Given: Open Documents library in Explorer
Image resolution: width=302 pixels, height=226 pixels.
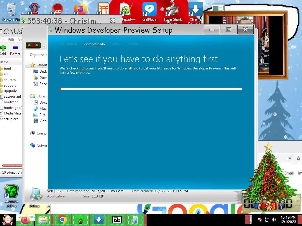Looking at the screenshot, I should tap(40, 102).
